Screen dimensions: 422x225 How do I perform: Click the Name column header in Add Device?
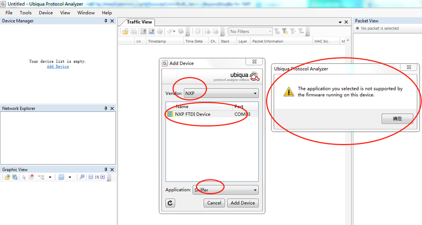(x=203, y=106)
